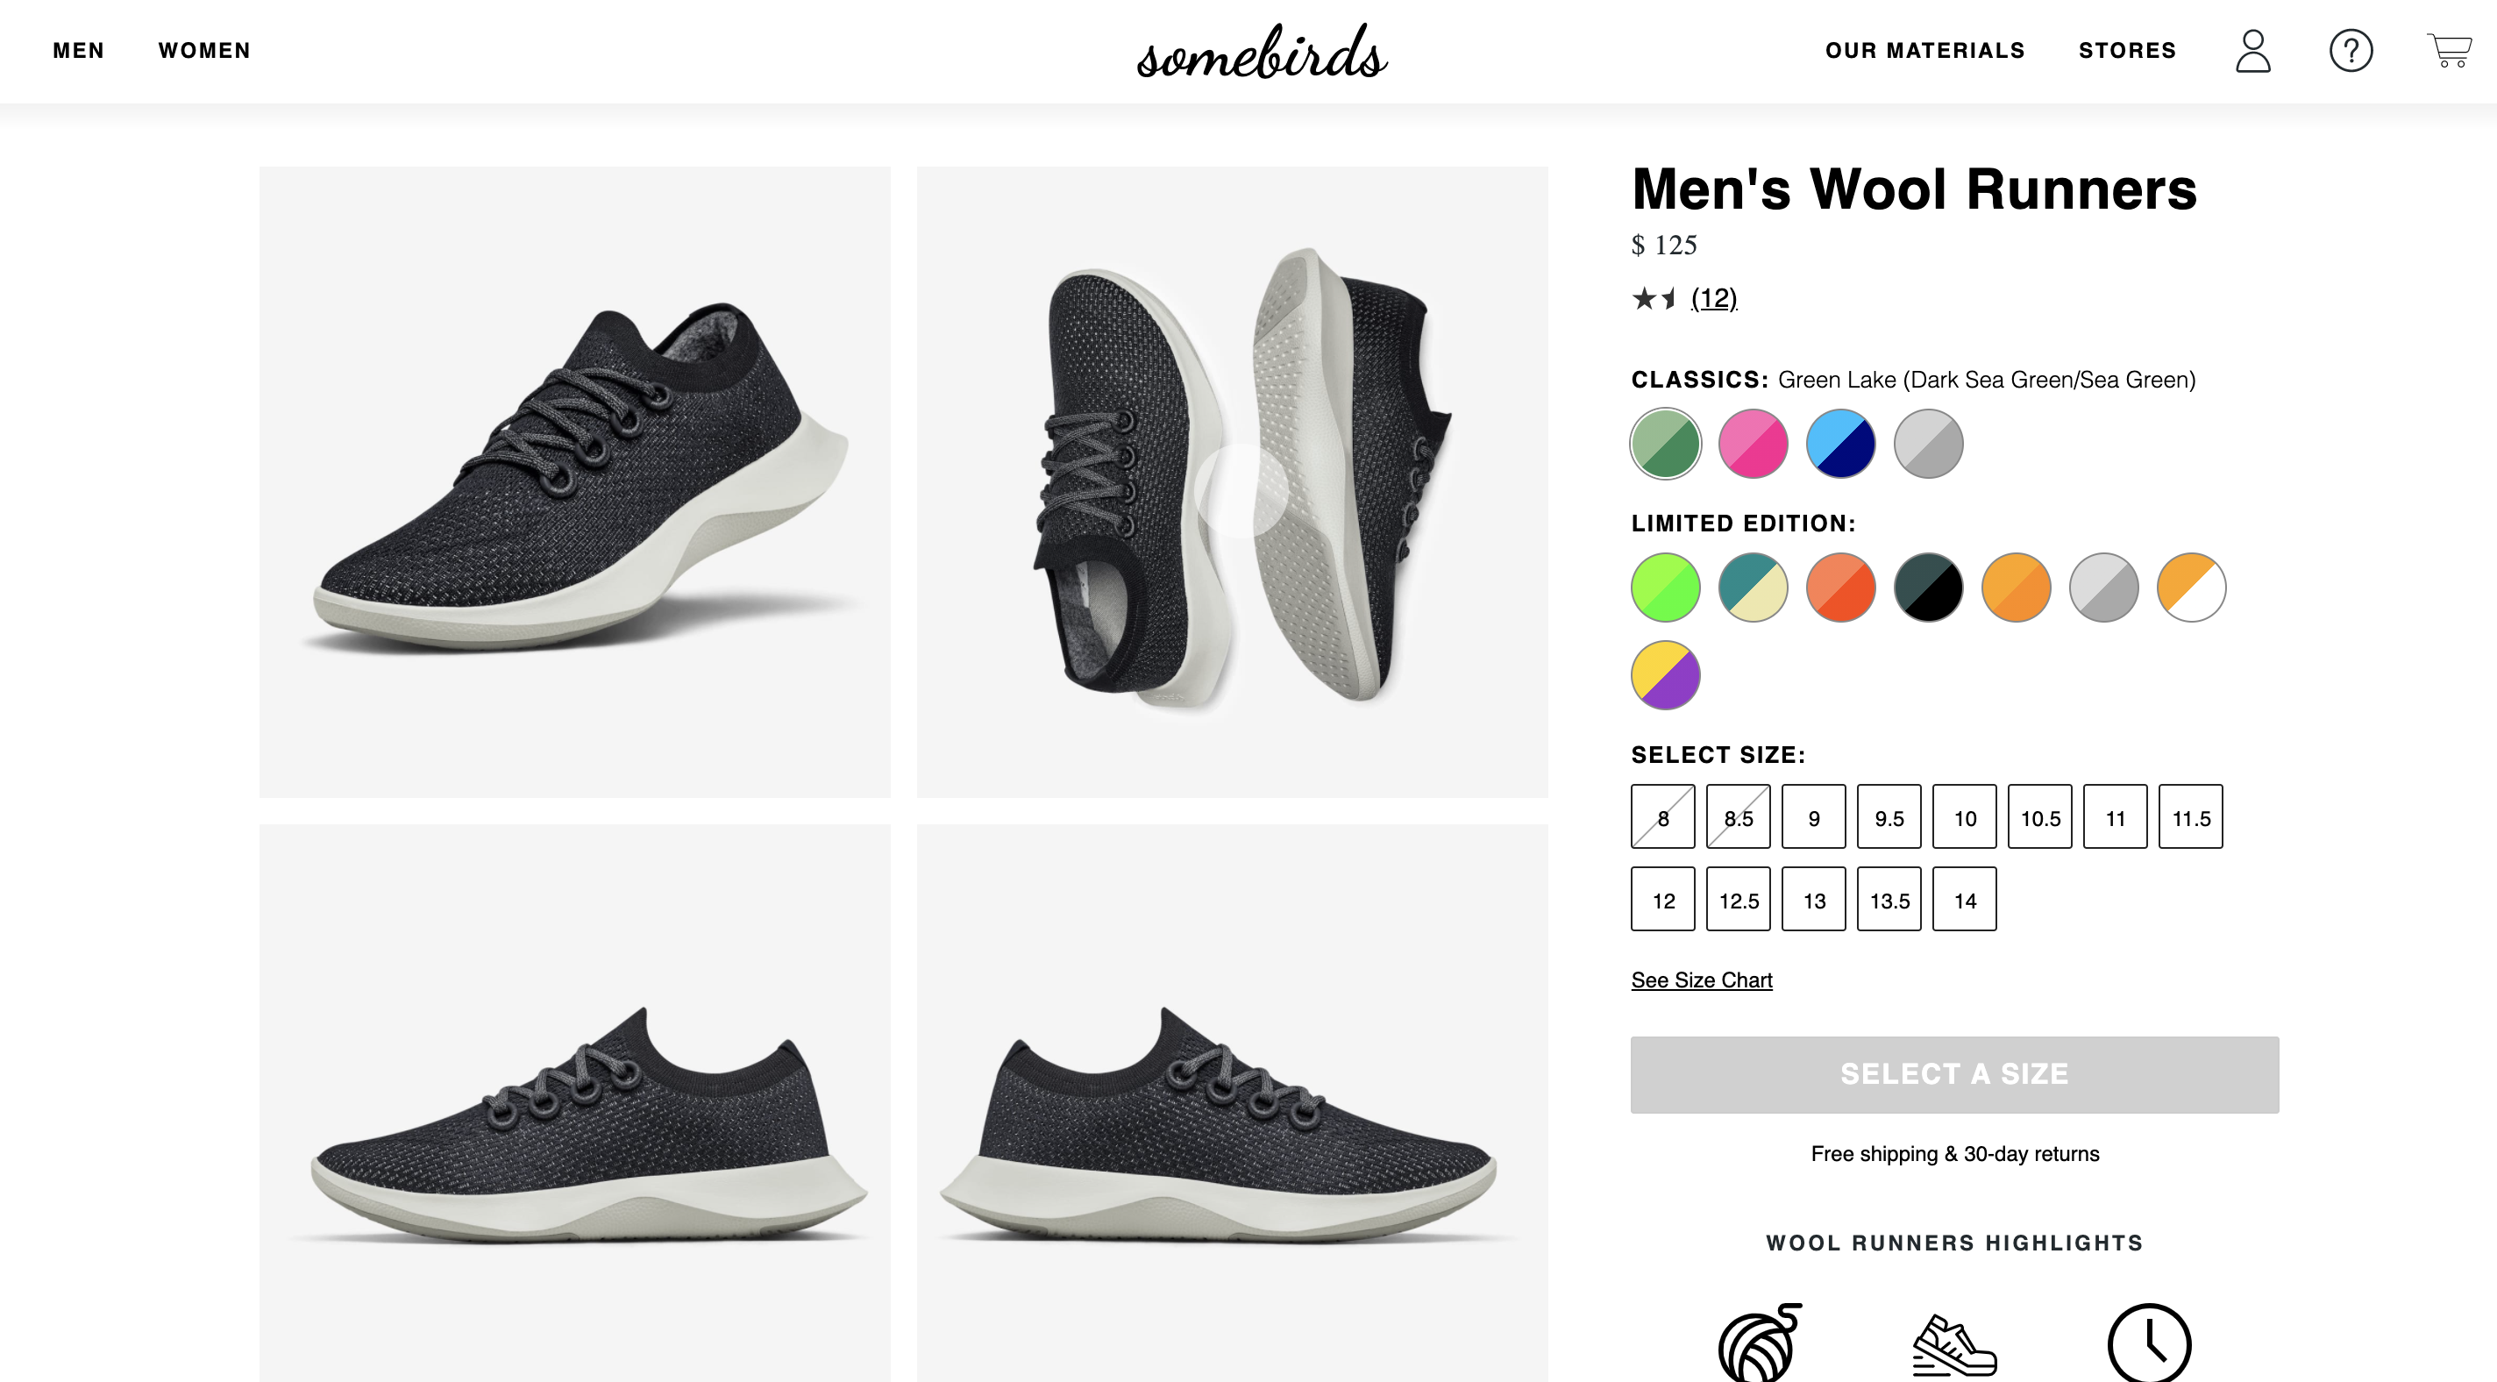The height and width of the screenshot is (1382, 2497).
Task: Click the Select a Size button
Action: click(x=1954, y=1074)
